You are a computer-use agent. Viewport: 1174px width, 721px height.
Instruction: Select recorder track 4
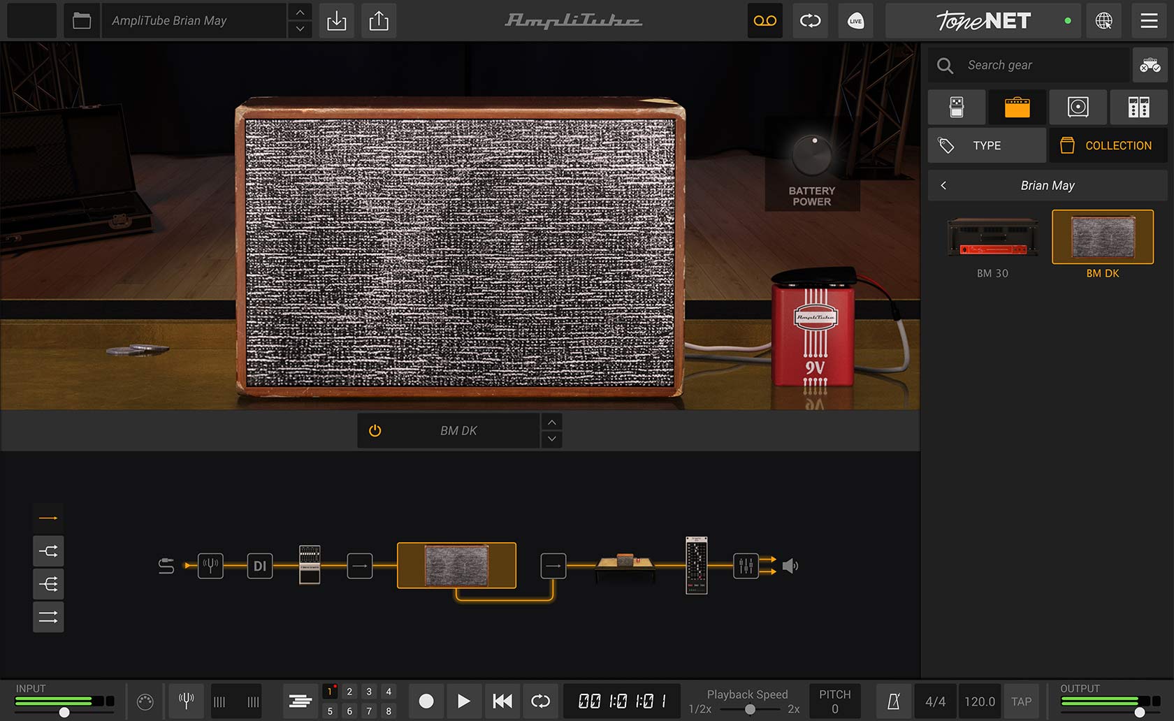click(x=389, y=692)
